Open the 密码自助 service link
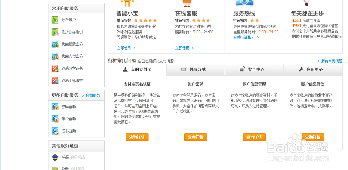 pyautogui.click(x=69, y=107)
